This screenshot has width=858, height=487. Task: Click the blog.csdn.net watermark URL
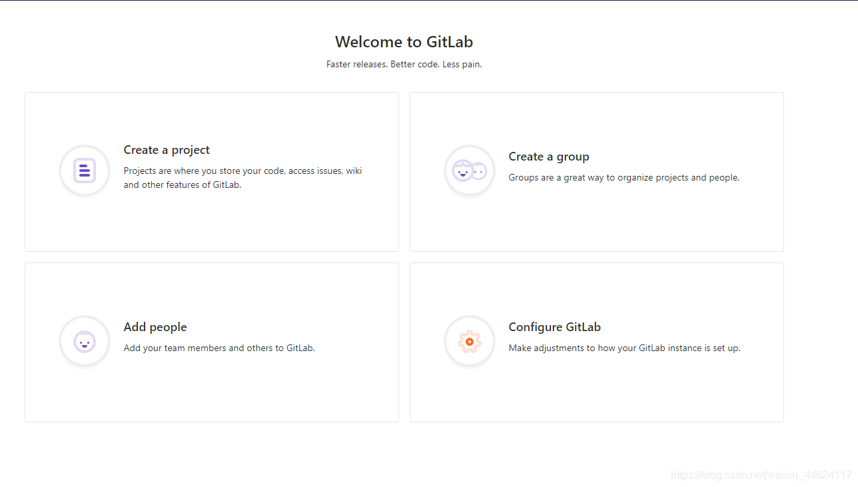(761, 475)
